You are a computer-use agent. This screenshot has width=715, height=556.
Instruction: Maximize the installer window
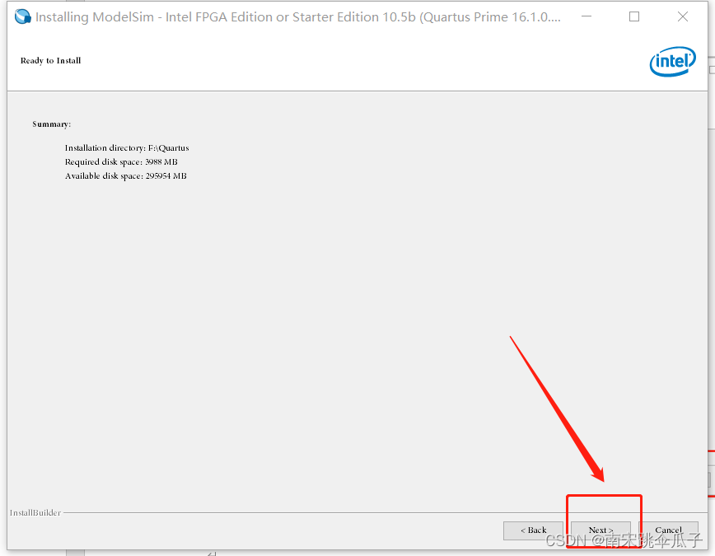click(633, 16)
